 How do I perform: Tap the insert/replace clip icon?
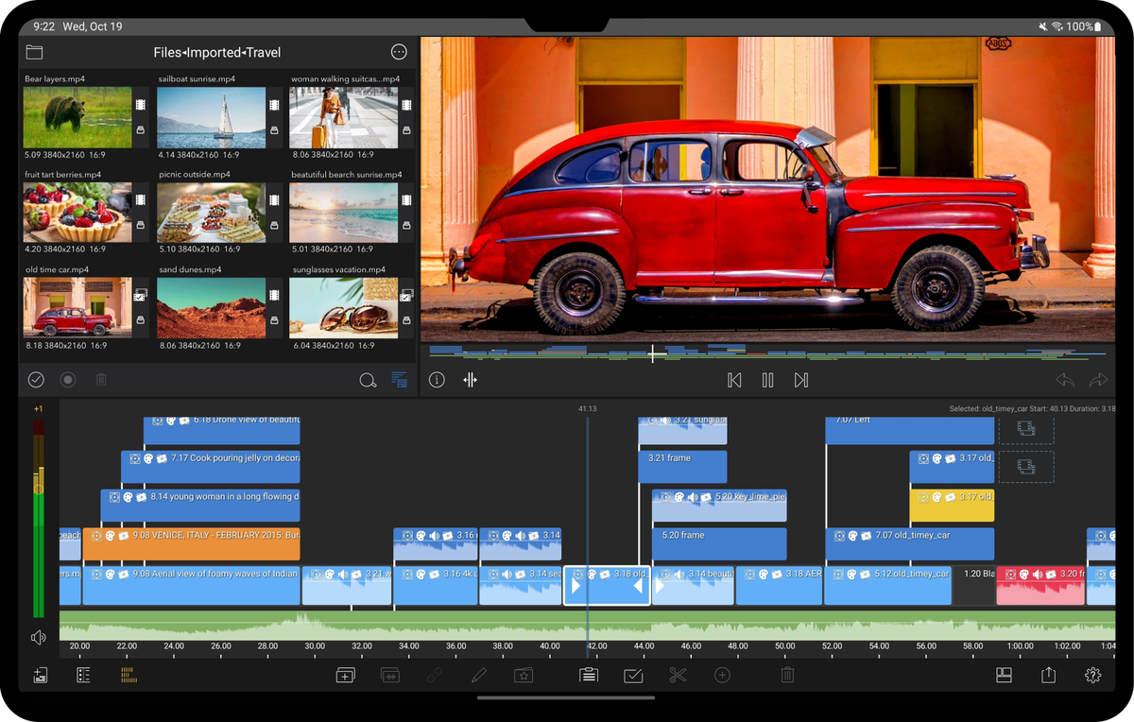point(389,675)
